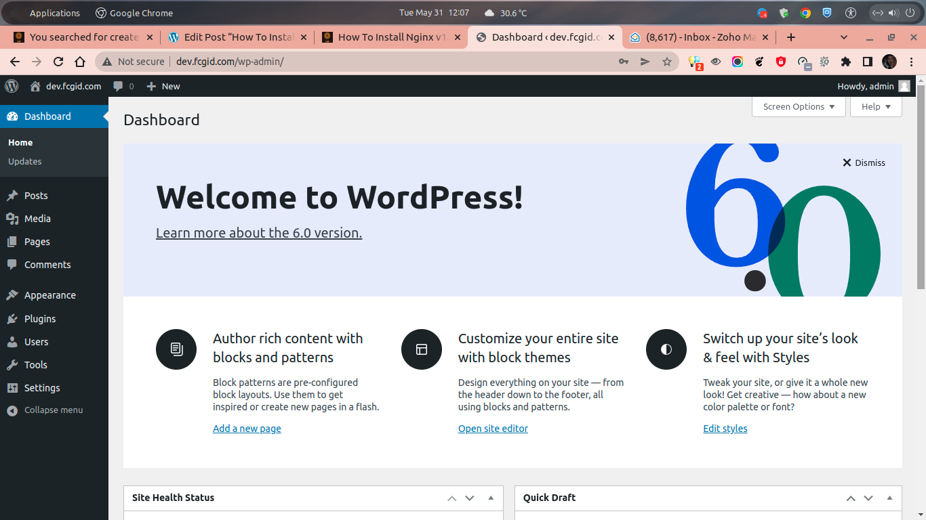
Task: Click the Edit styles link
Action: [725, 429]
